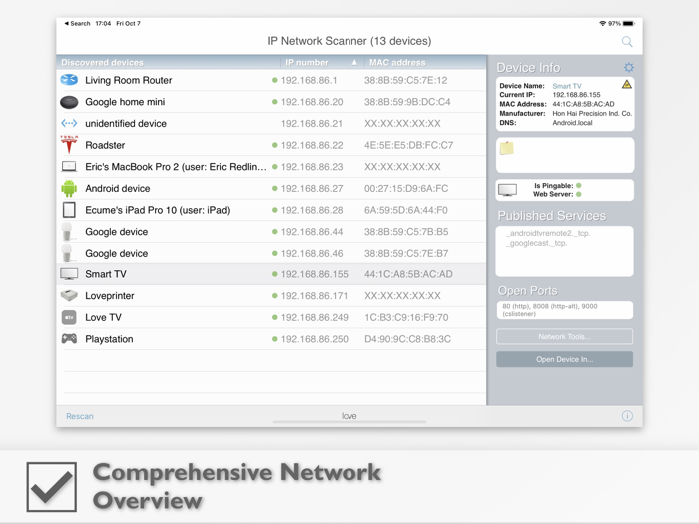Go back to Search in status bar
Viewport: 699px width, 524px height.
click(78, 23)
